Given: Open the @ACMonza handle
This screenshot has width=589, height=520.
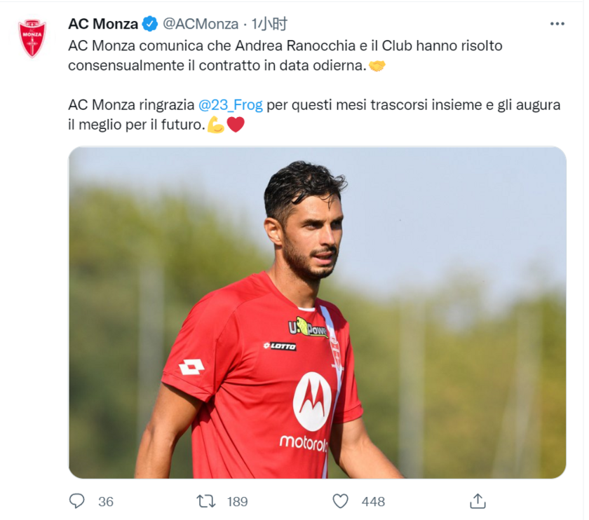Looking at the screenshot, I should (201, 24).
